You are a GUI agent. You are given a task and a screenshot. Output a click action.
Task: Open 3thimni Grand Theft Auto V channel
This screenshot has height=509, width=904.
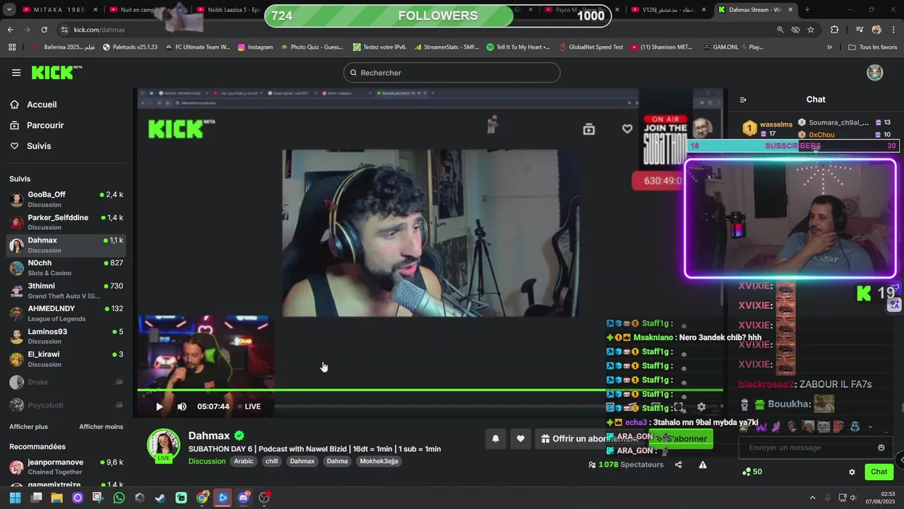pos(66,291)
